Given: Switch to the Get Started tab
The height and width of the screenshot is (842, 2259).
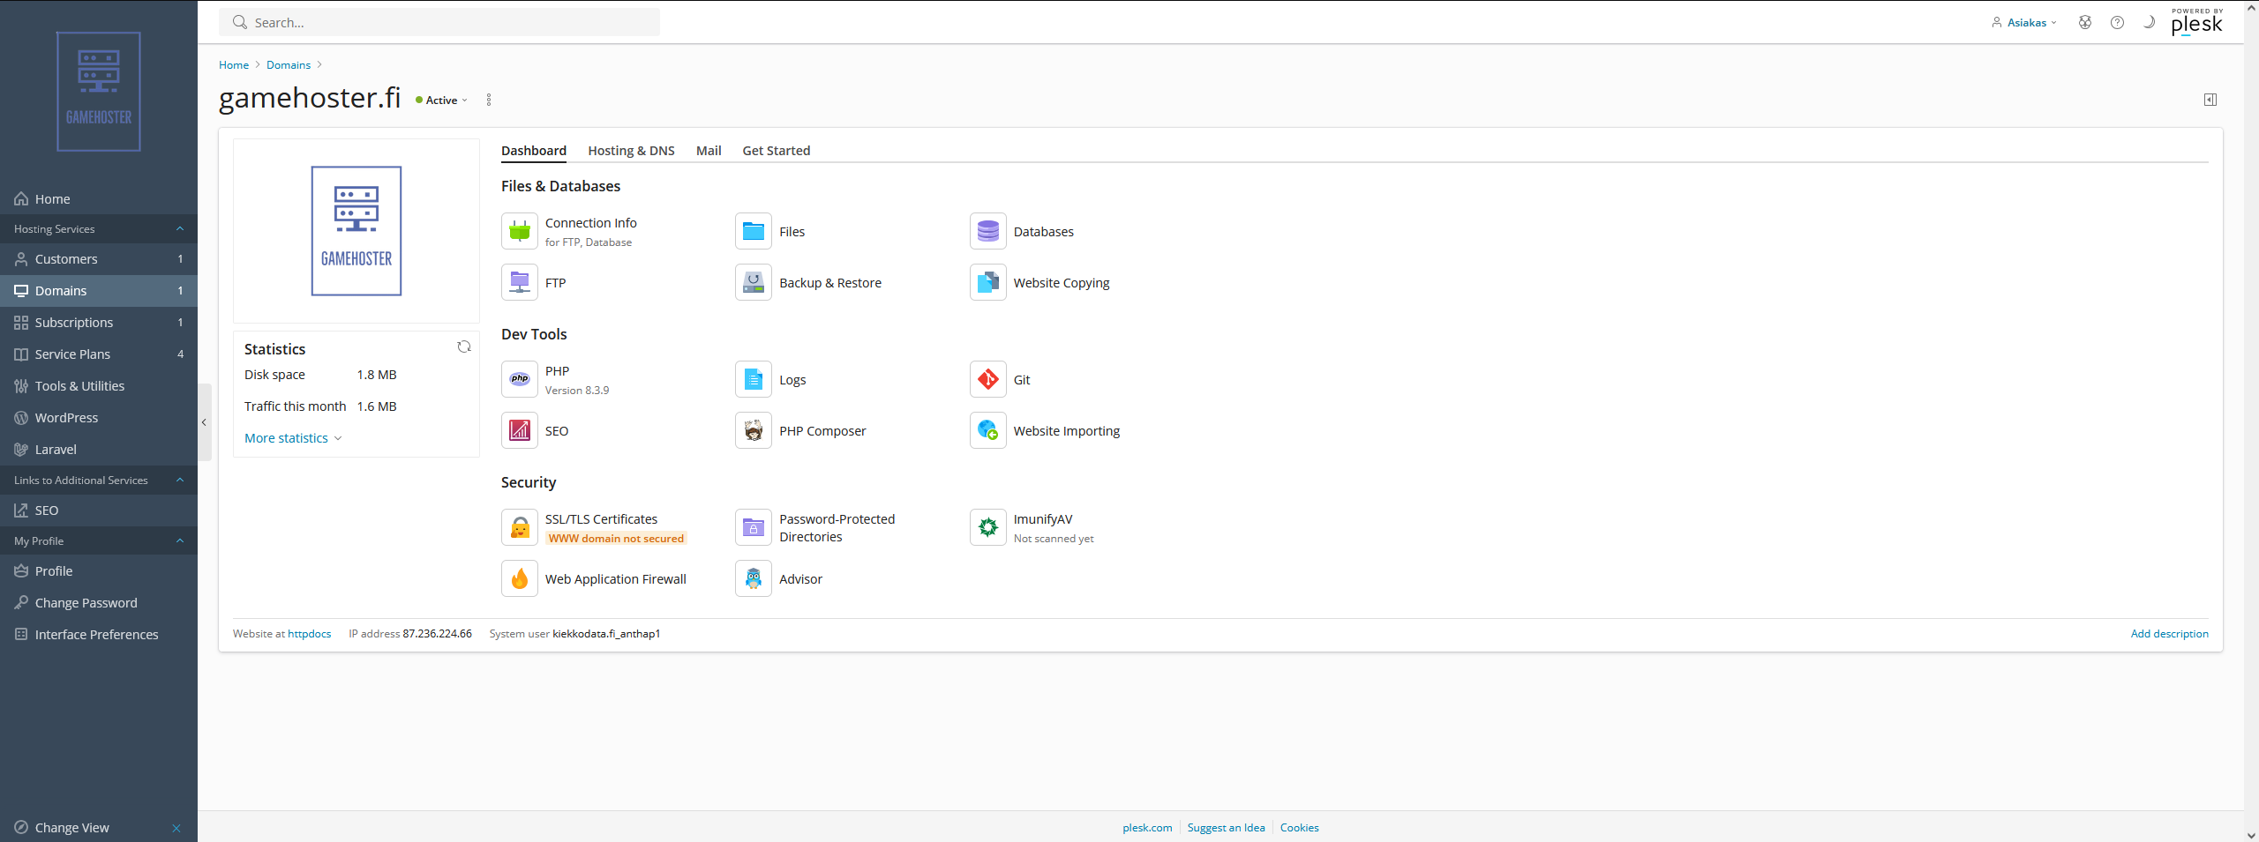Looking at the screenshot, I should click(777, 151).
